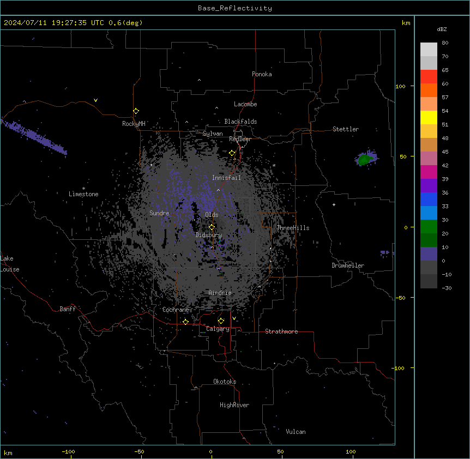Click the Calgary label
This screenshot has height=459, width=470.
218,329
